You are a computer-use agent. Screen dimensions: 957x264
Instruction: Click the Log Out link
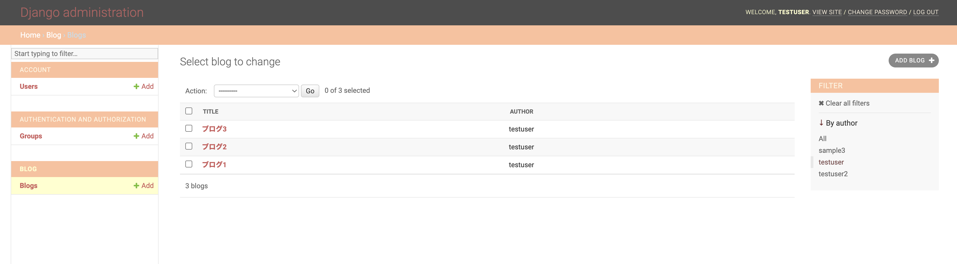click(925, 12)
